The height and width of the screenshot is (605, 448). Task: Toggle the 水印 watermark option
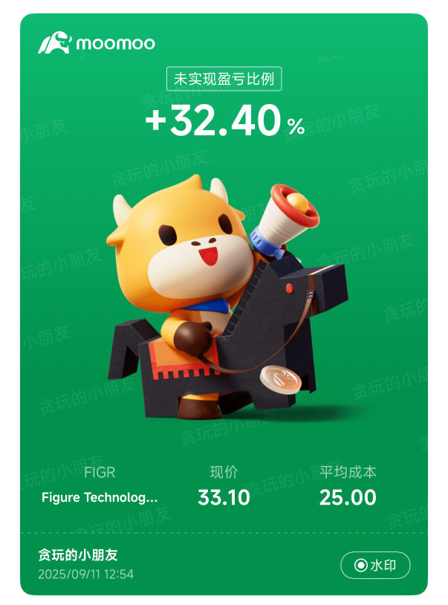(375, 566)
